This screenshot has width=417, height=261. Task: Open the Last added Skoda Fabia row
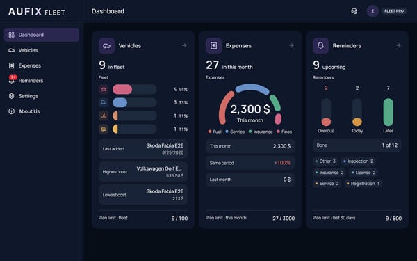click(x=143, y=149)
